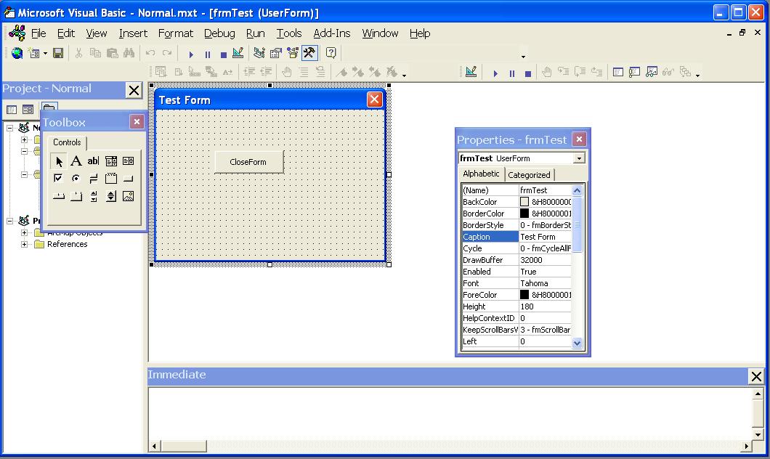
Task: Select the ListBox control in Toolbox
Action: click(x=128, y=161)
